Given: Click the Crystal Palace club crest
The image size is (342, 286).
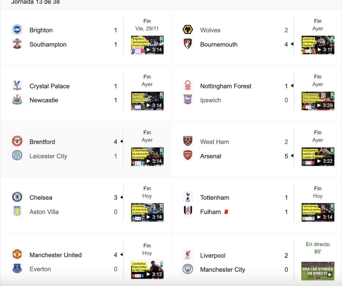Looking at the screenshot, I should click(x=17, y=85).
